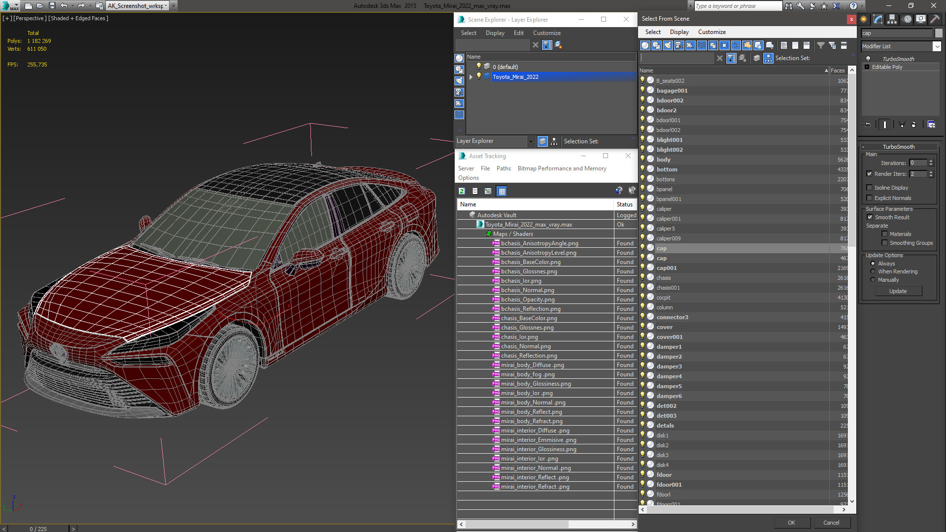Open Redo history dropdown arrow

[x=90, y=6]
